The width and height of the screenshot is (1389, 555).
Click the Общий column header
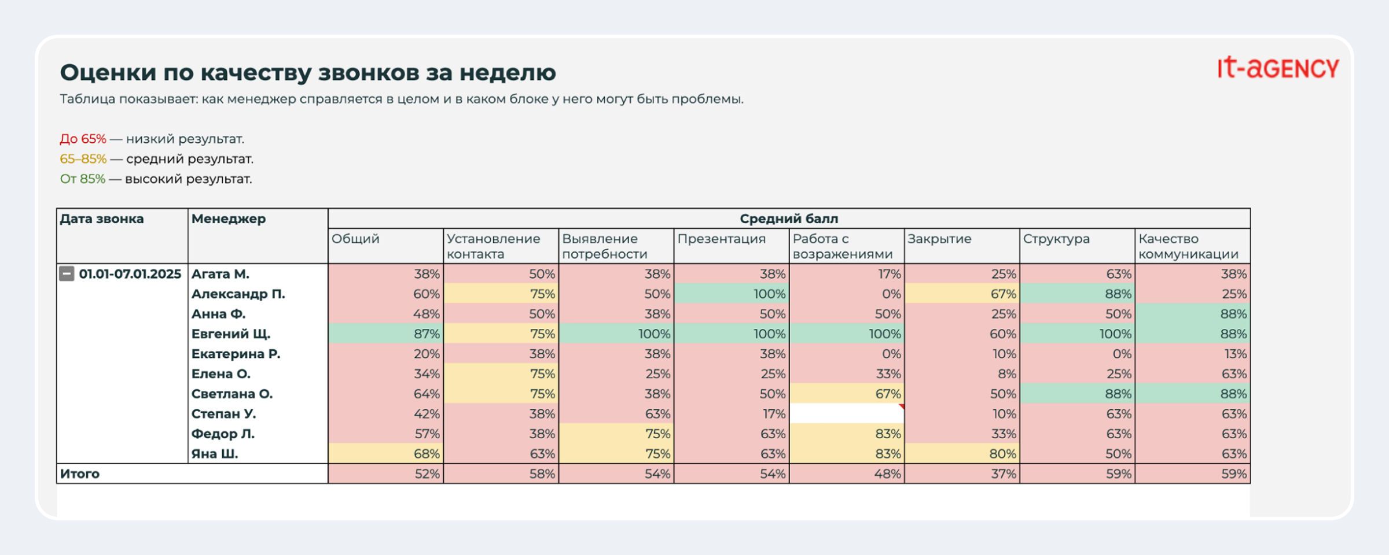pyautogui.click(x=355, y=239)
